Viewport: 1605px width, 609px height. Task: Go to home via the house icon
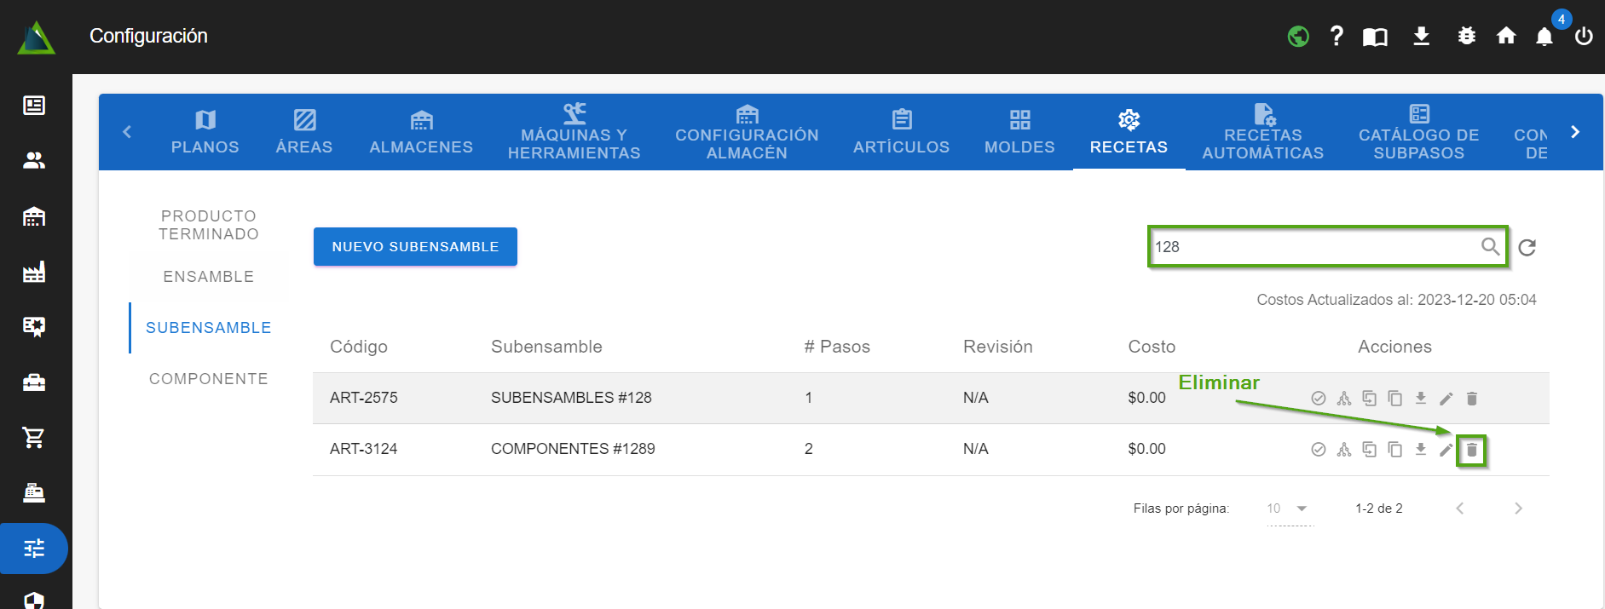coord(1506,36)
